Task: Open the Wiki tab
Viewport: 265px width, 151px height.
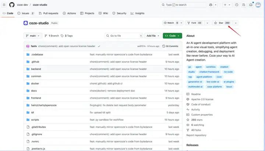Action: coord(103,13)
